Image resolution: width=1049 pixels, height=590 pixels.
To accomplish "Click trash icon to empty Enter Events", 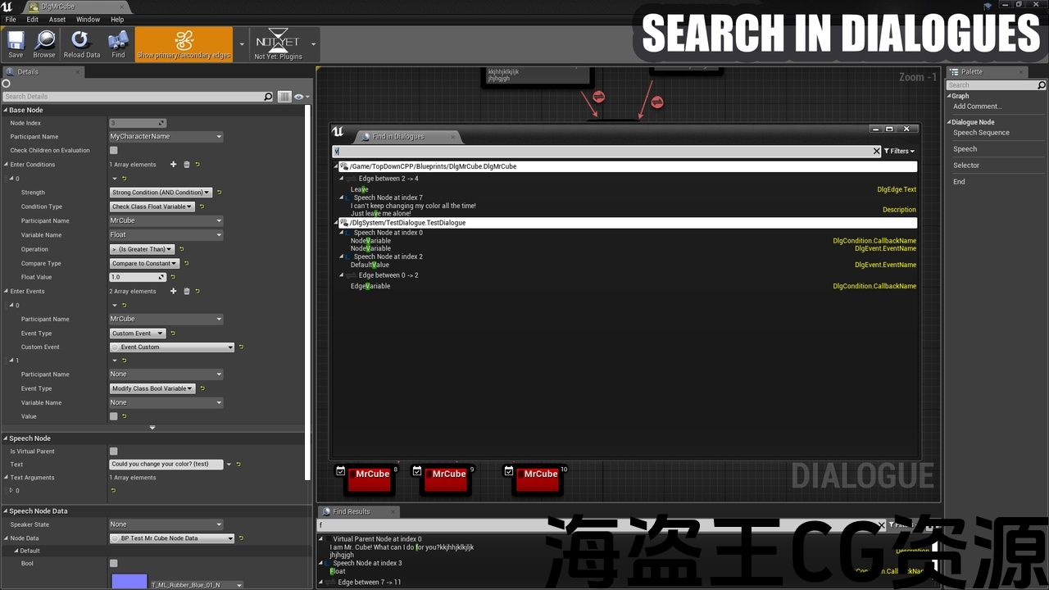I will pos(186,291).
